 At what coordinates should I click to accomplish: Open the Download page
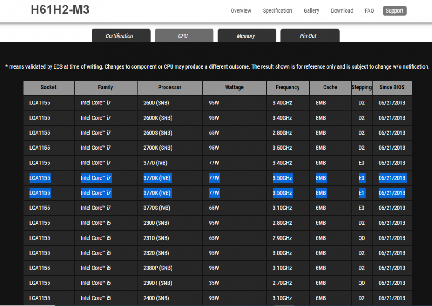[x=342, y=11]
